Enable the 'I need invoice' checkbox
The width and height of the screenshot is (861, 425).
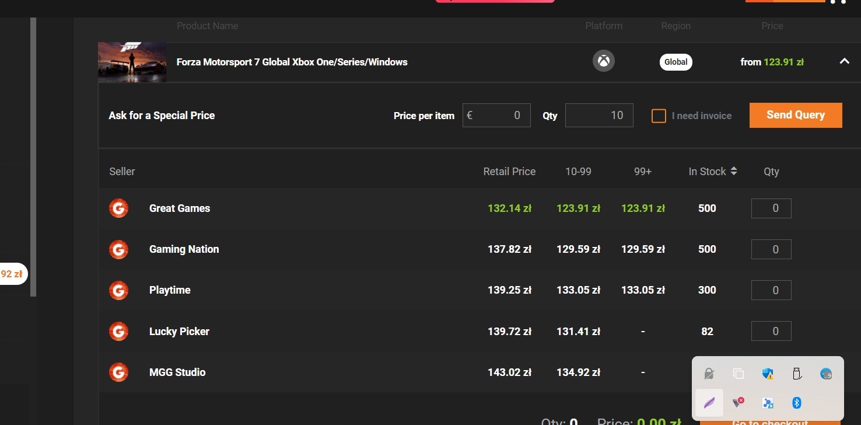(659, 116)
